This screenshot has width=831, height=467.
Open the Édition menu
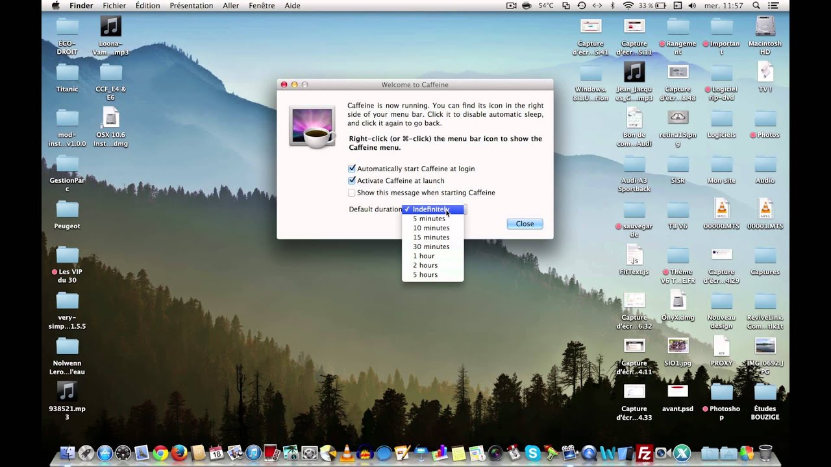click(x=148, y=5)
